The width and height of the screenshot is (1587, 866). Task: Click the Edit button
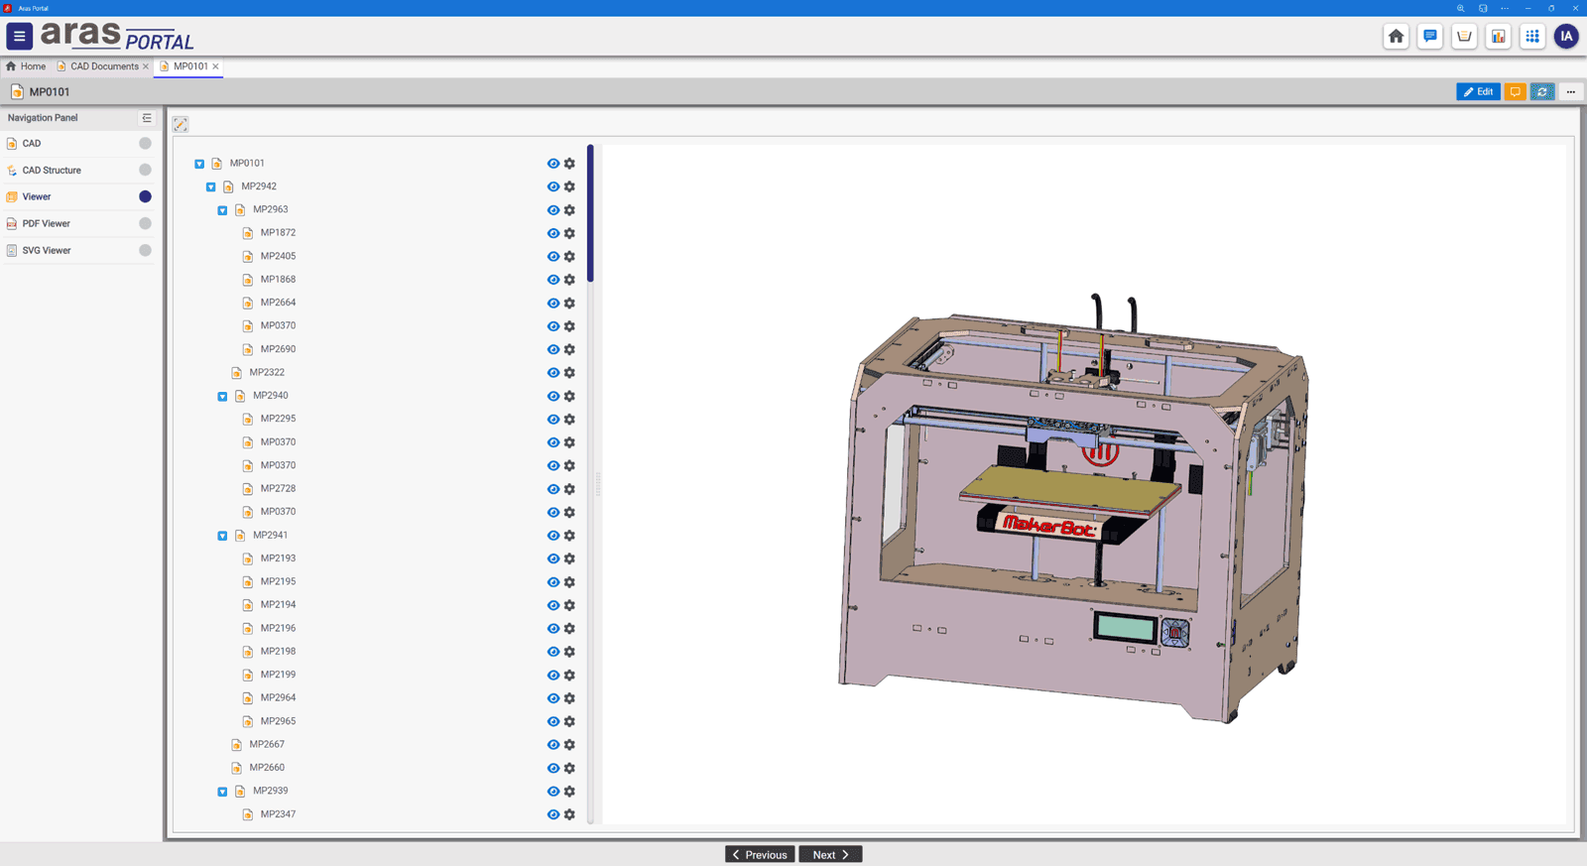1478,91
